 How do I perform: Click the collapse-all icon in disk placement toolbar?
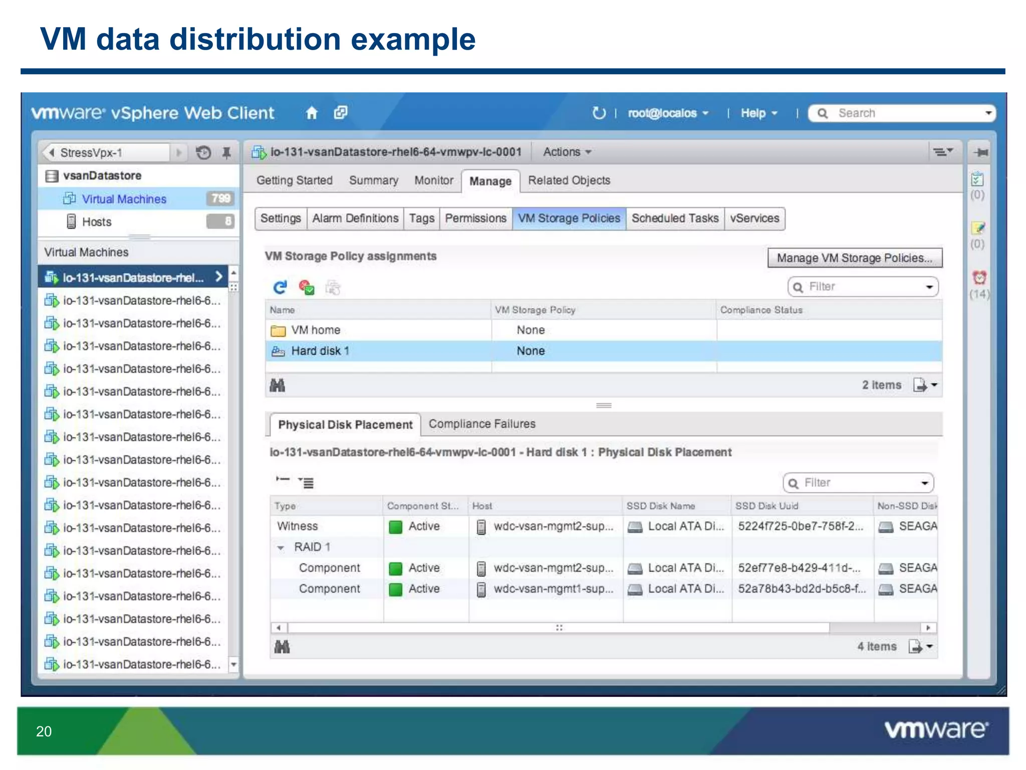click(283, 480)
